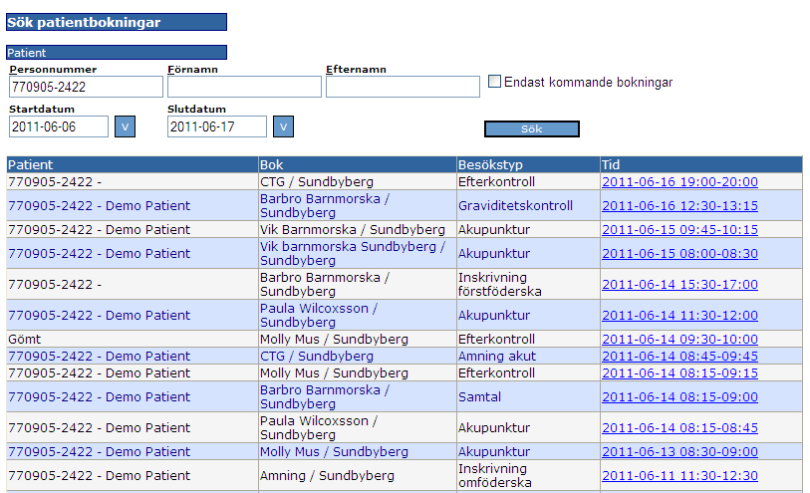Click the Inskrivning förstföderska cell

click(528, 285)
